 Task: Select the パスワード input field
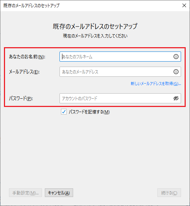click(120, 98)
